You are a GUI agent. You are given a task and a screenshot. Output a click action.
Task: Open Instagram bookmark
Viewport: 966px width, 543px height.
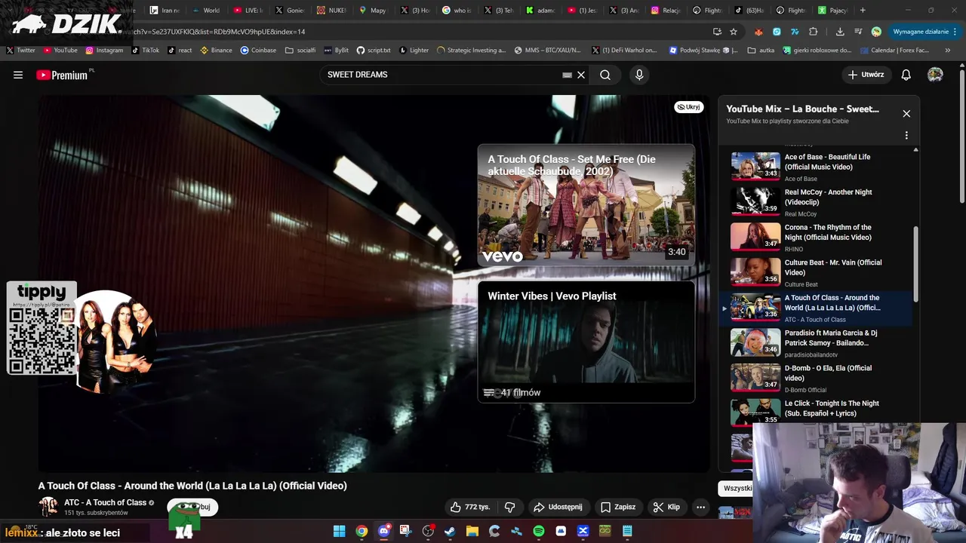[x=104, y=50]
